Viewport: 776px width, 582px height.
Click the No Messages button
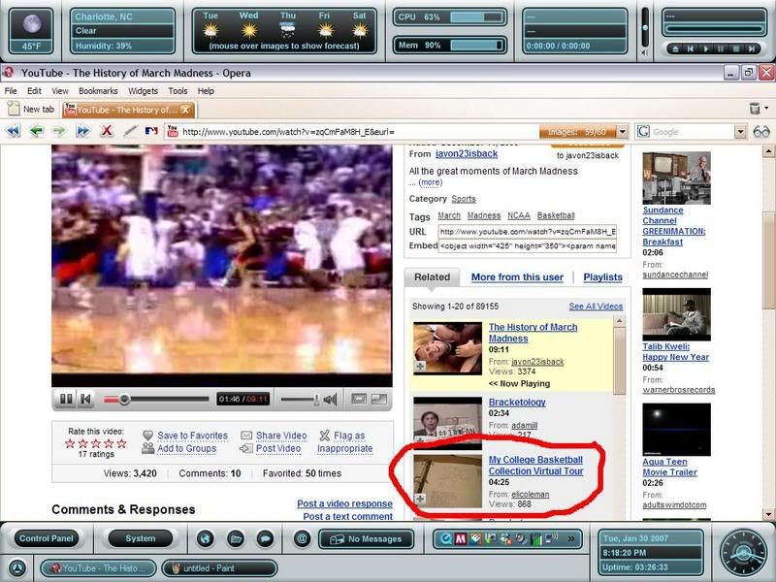(x=367, y=539)
